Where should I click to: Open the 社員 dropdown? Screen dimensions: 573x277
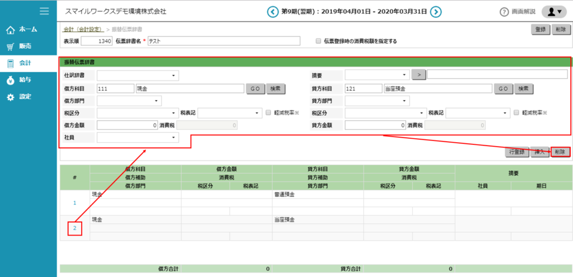point(138,138)
